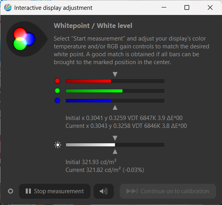Click the up arrow marker below luminance bar
This screenshot has width=222, height=205.
pos(115,151)
